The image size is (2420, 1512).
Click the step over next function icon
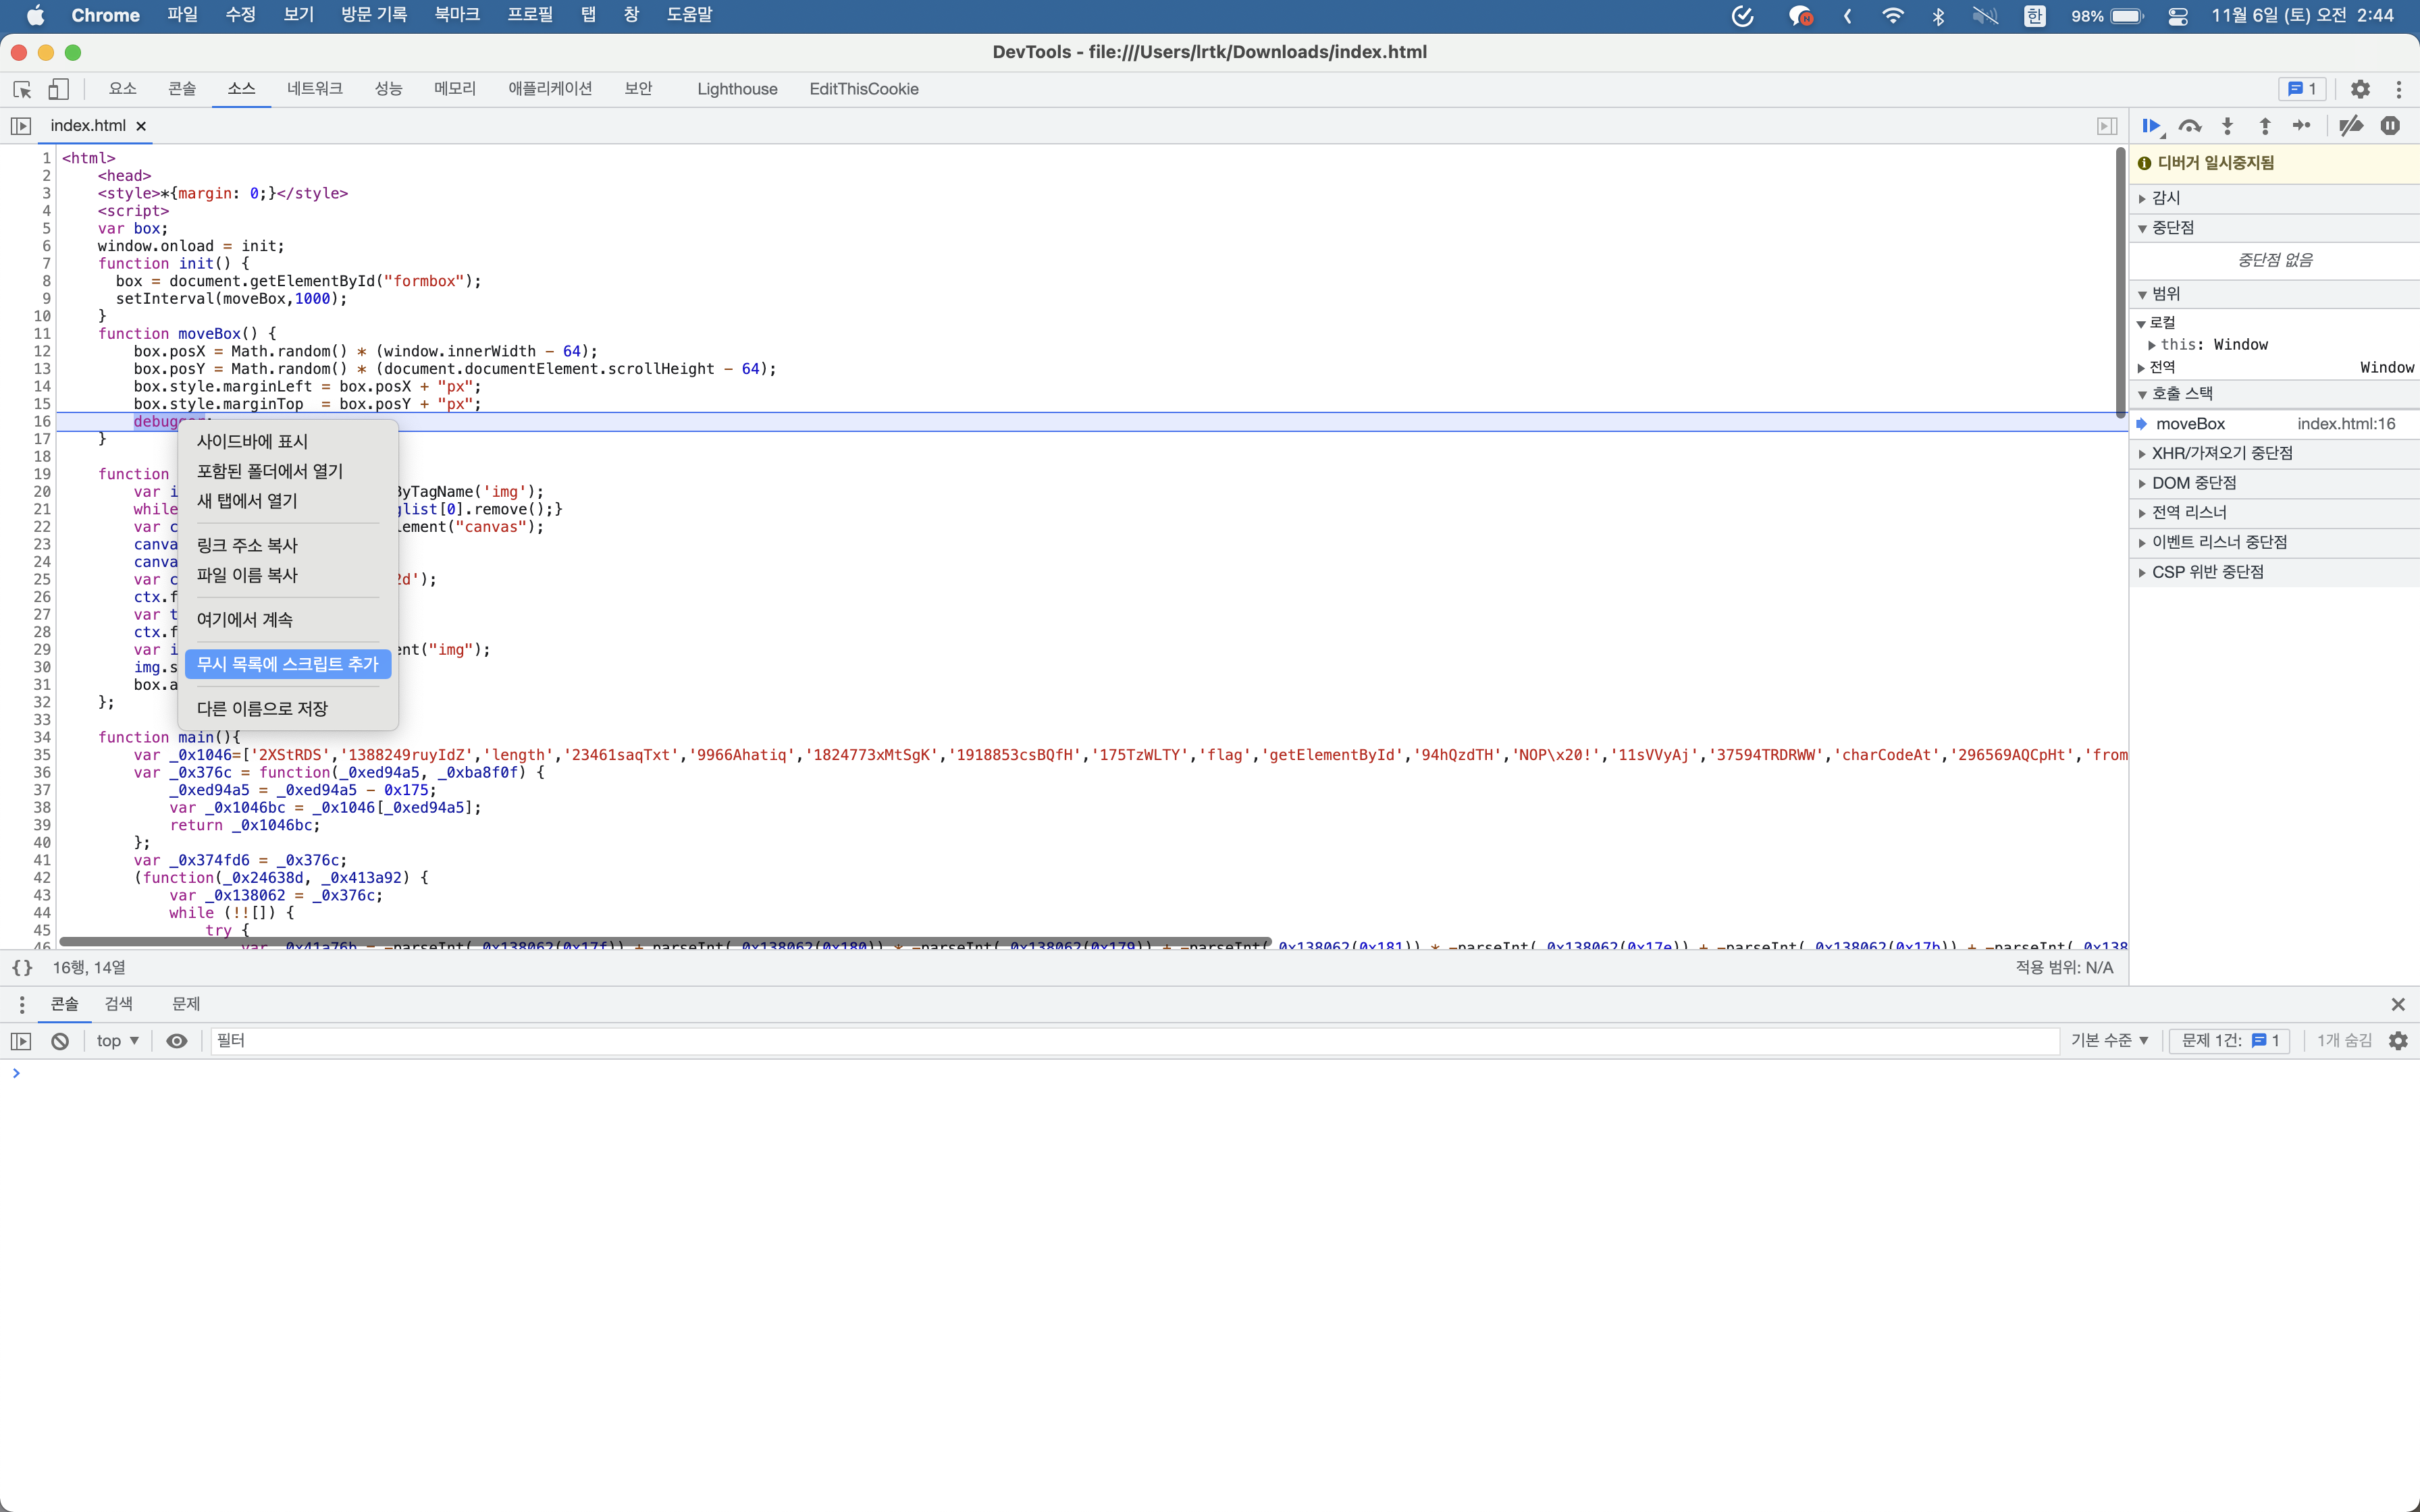pyautogui.click(x=2189, y=126)
